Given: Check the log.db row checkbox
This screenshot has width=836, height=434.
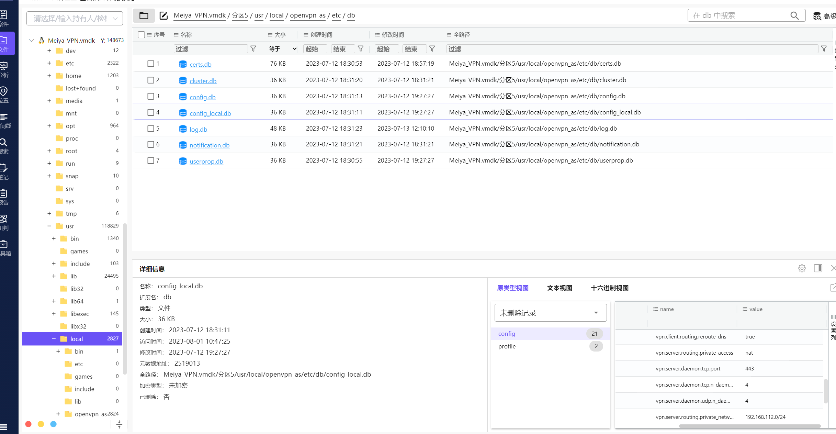Looking at the screenshot, I should (x=150, y=129).
